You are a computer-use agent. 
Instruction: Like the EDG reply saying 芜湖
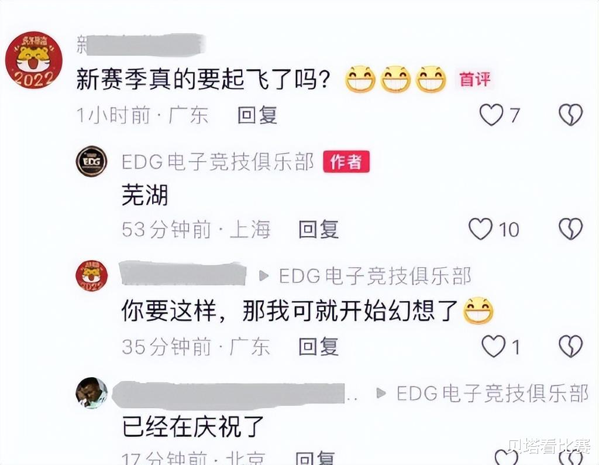tap(481, 229)
